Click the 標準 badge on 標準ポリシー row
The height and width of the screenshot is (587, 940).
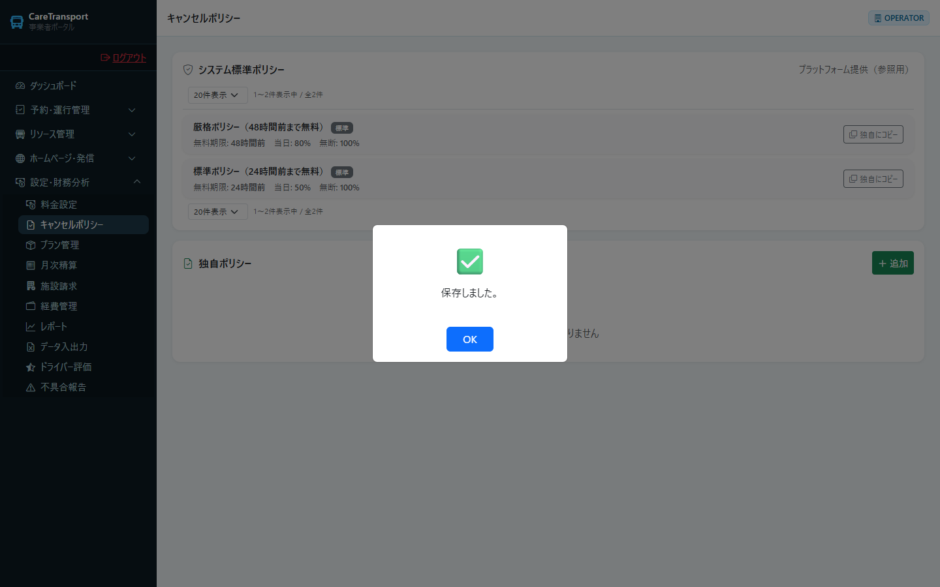[x=342, y=172]
